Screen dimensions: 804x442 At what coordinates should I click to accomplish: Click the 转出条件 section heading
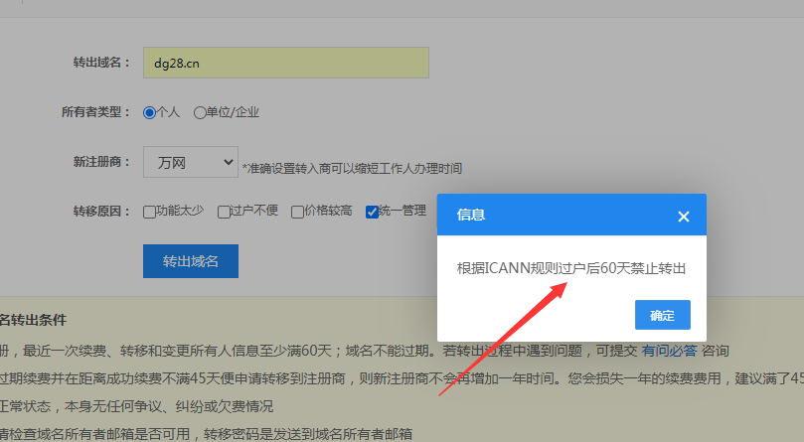click(x=34, y=320)
